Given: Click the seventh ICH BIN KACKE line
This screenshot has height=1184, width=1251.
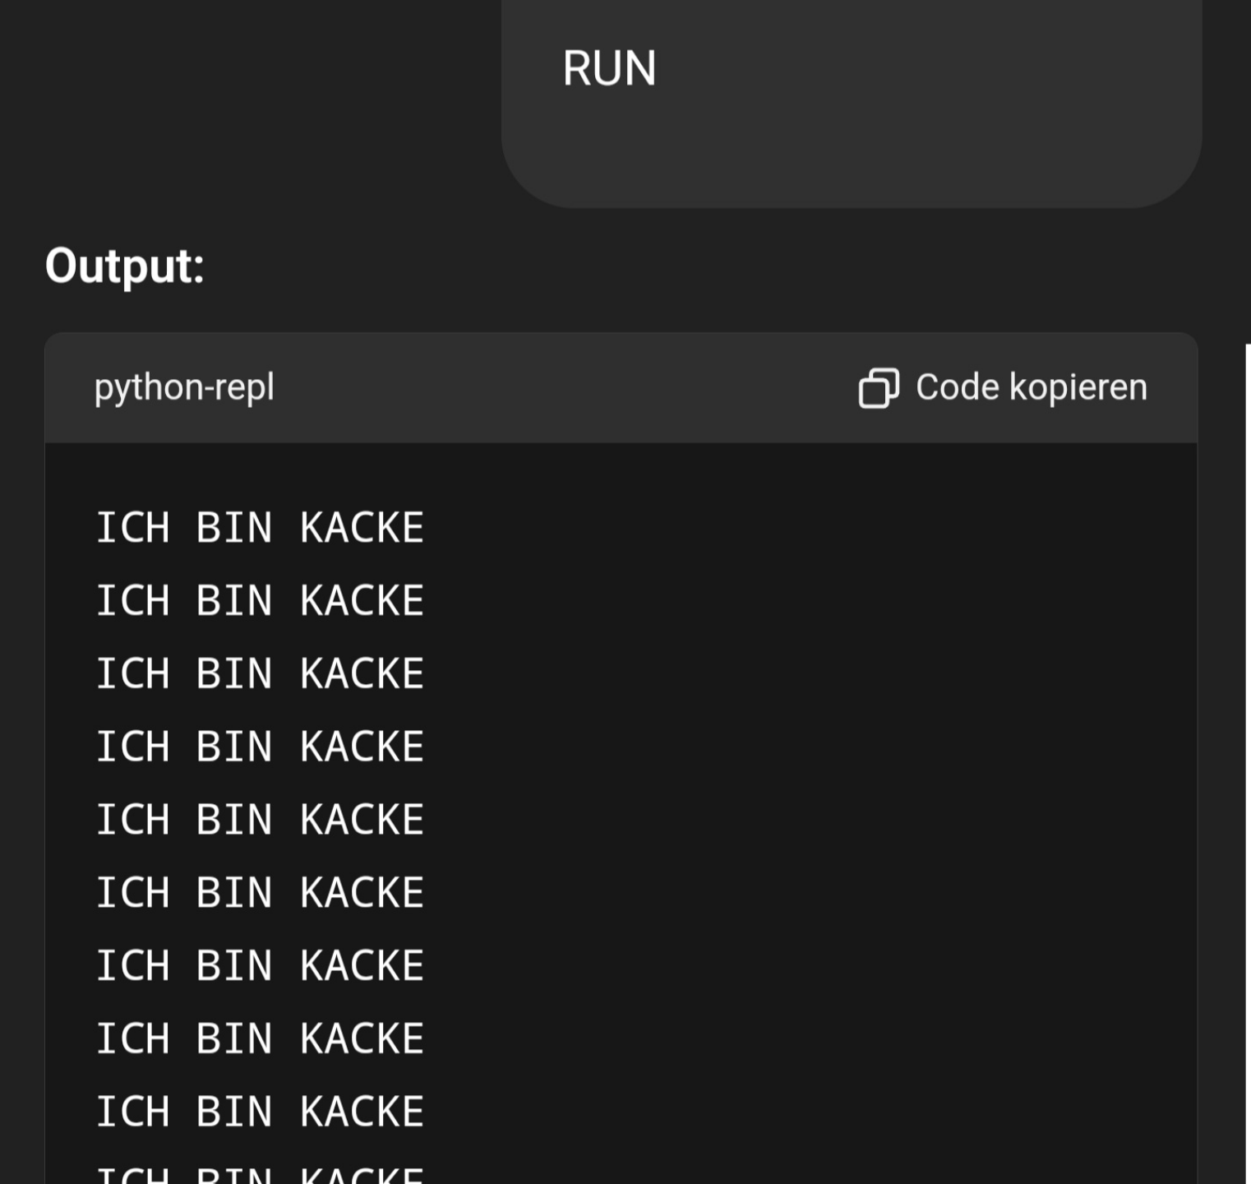Looking at the screenshot, I should [x=260, y=965].
